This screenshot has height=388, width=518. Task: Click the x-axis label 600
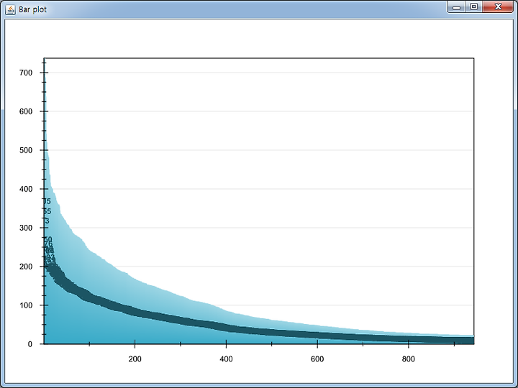click(317, 359)
